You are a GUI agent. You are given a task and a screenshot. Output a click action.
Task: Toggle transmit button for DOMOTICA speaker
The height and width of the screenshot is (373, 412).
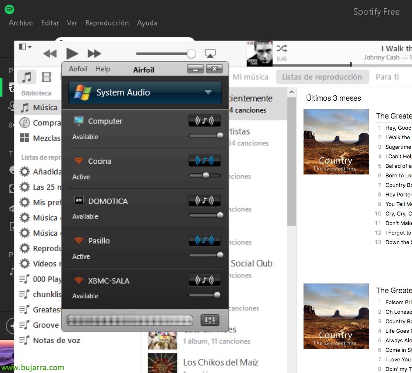(205, 201)
